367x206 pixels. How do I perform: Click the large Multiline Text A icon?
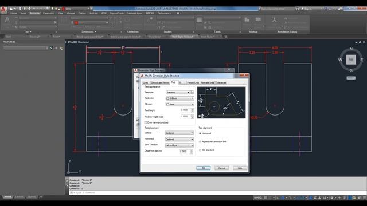click(x=7, y=19)
